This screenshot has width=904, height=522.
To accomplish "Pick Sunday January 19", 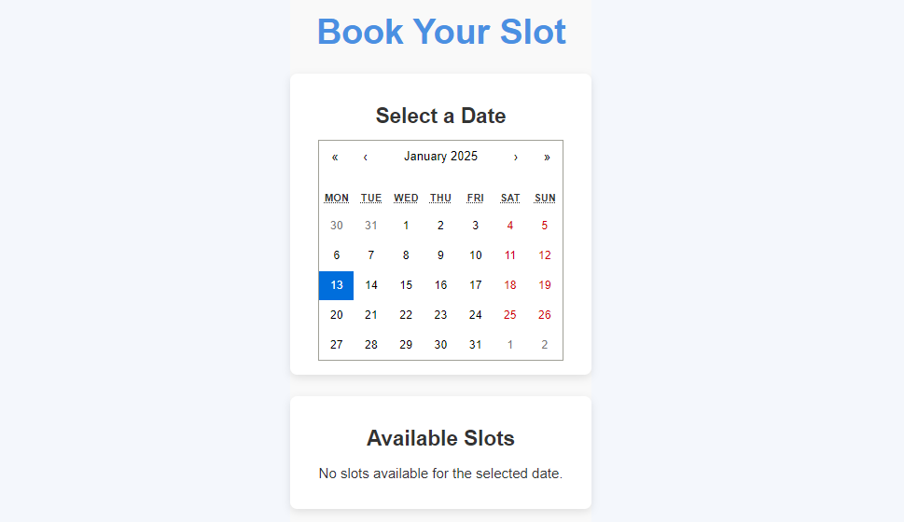I will [545, 285].
